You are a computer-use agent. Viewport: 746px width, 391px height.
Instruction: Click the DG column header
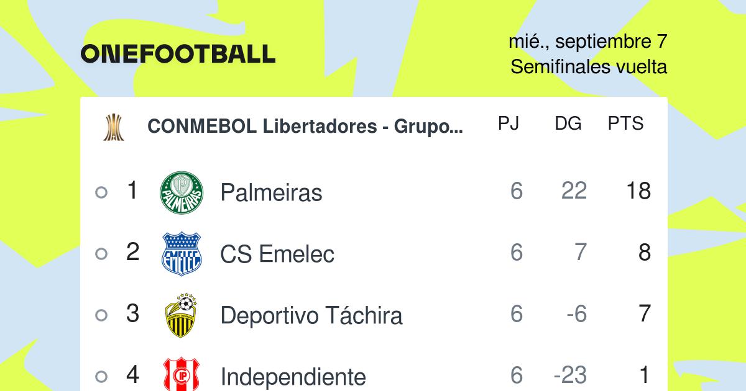tap(568, 124)
